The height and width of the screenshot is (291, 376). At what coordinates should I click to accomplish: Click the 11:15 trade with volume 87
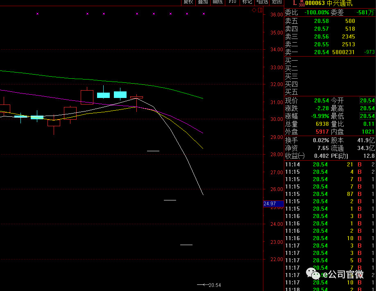[329, 194]
